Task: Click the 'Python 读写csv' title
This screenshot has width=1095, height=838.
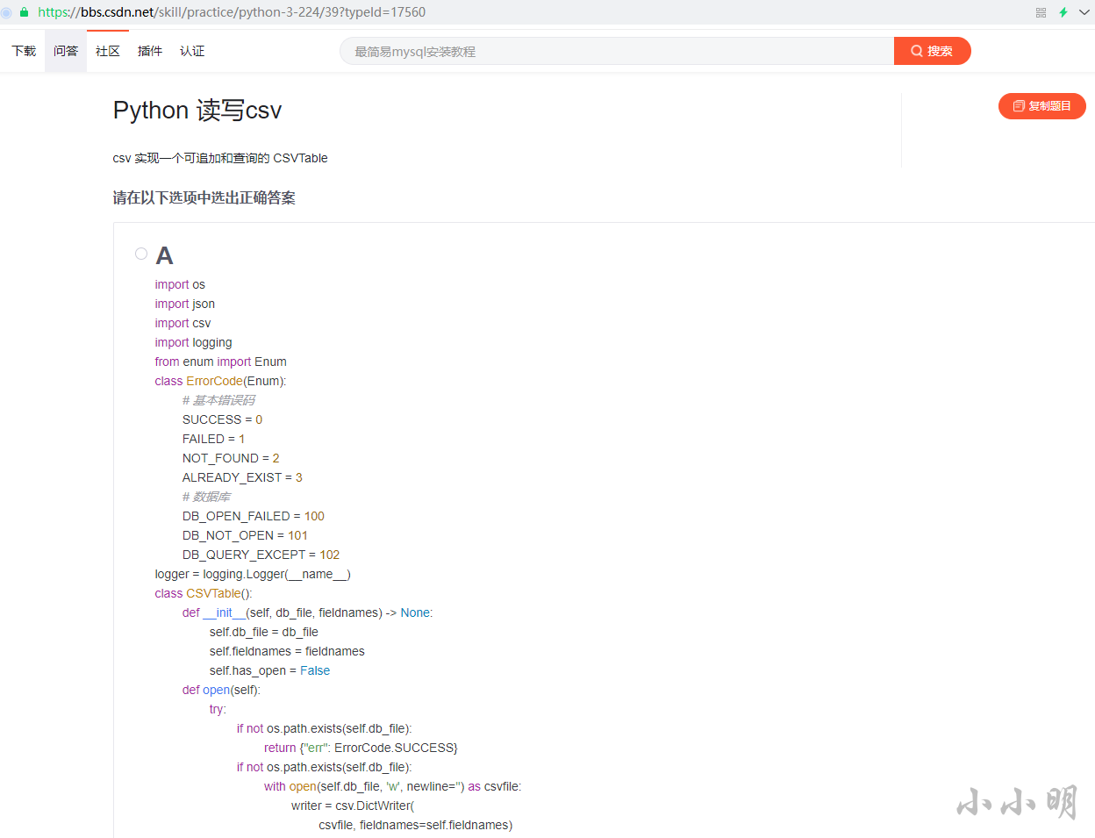Action: point(197,111)
